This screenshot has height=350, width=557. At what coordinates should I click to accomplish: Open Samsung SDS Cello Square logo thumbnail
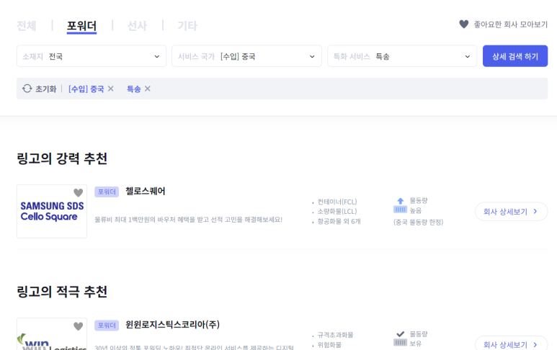click(52, 211)
